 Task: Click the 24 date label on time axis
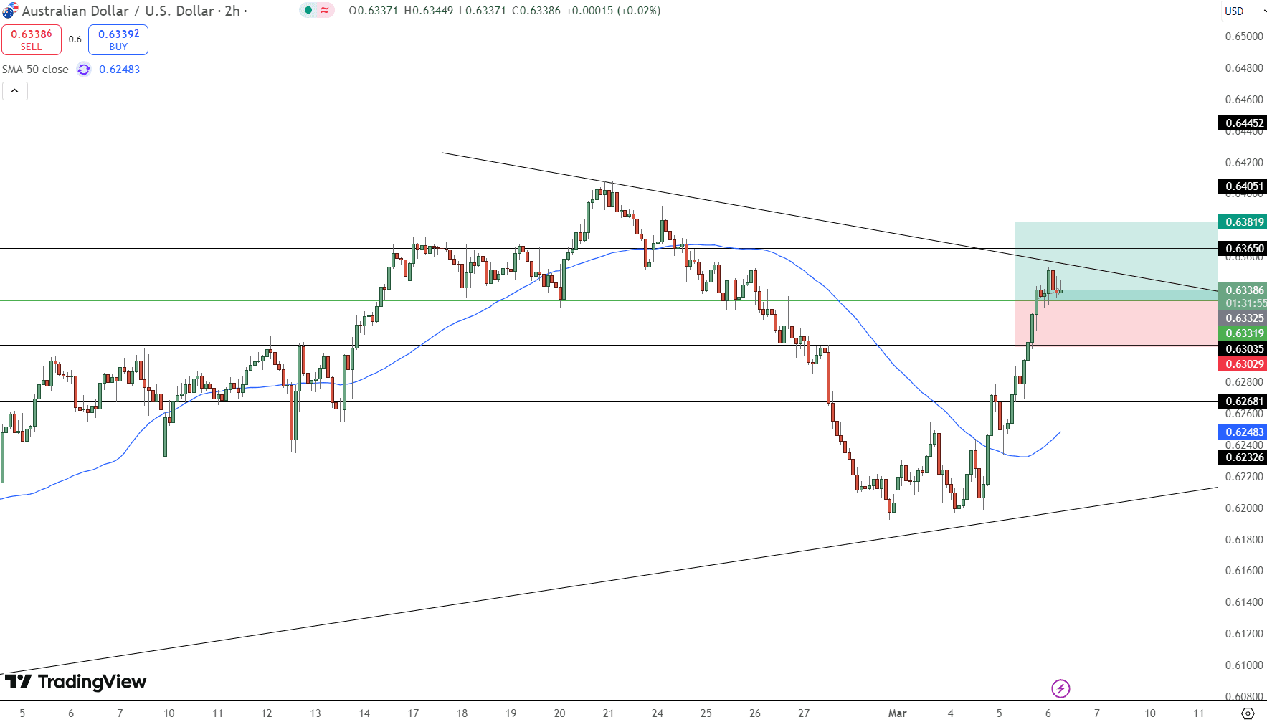click(657, 713)
